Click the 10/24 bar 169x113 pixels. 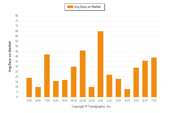click(x=74, y=82)
